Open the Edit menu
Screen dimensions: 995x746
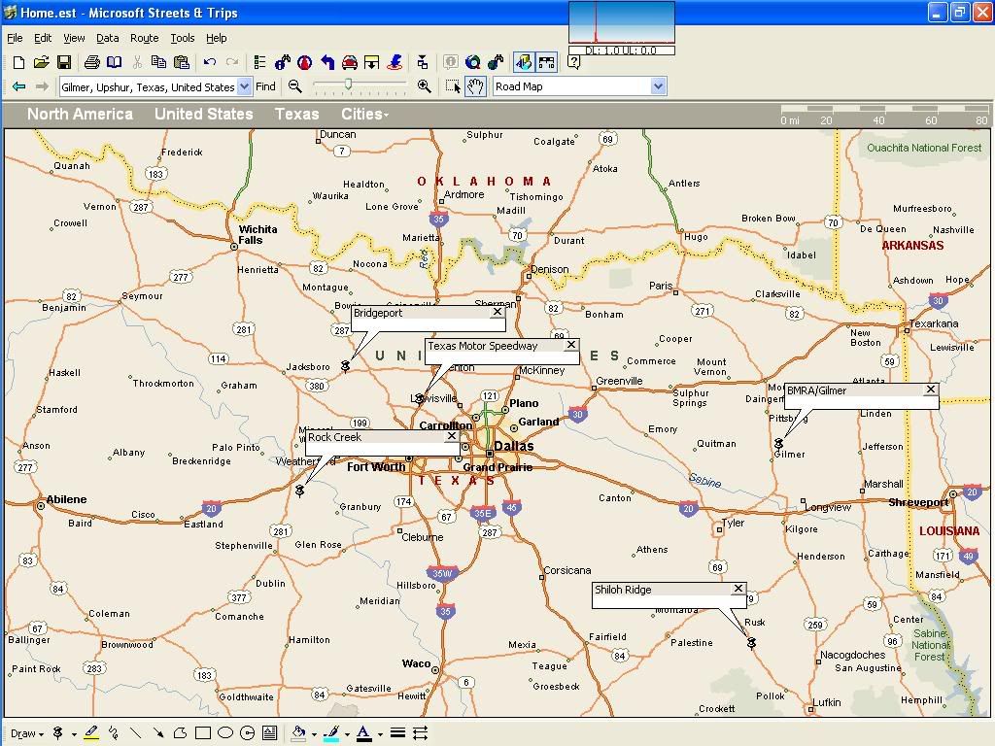point(43,38)
